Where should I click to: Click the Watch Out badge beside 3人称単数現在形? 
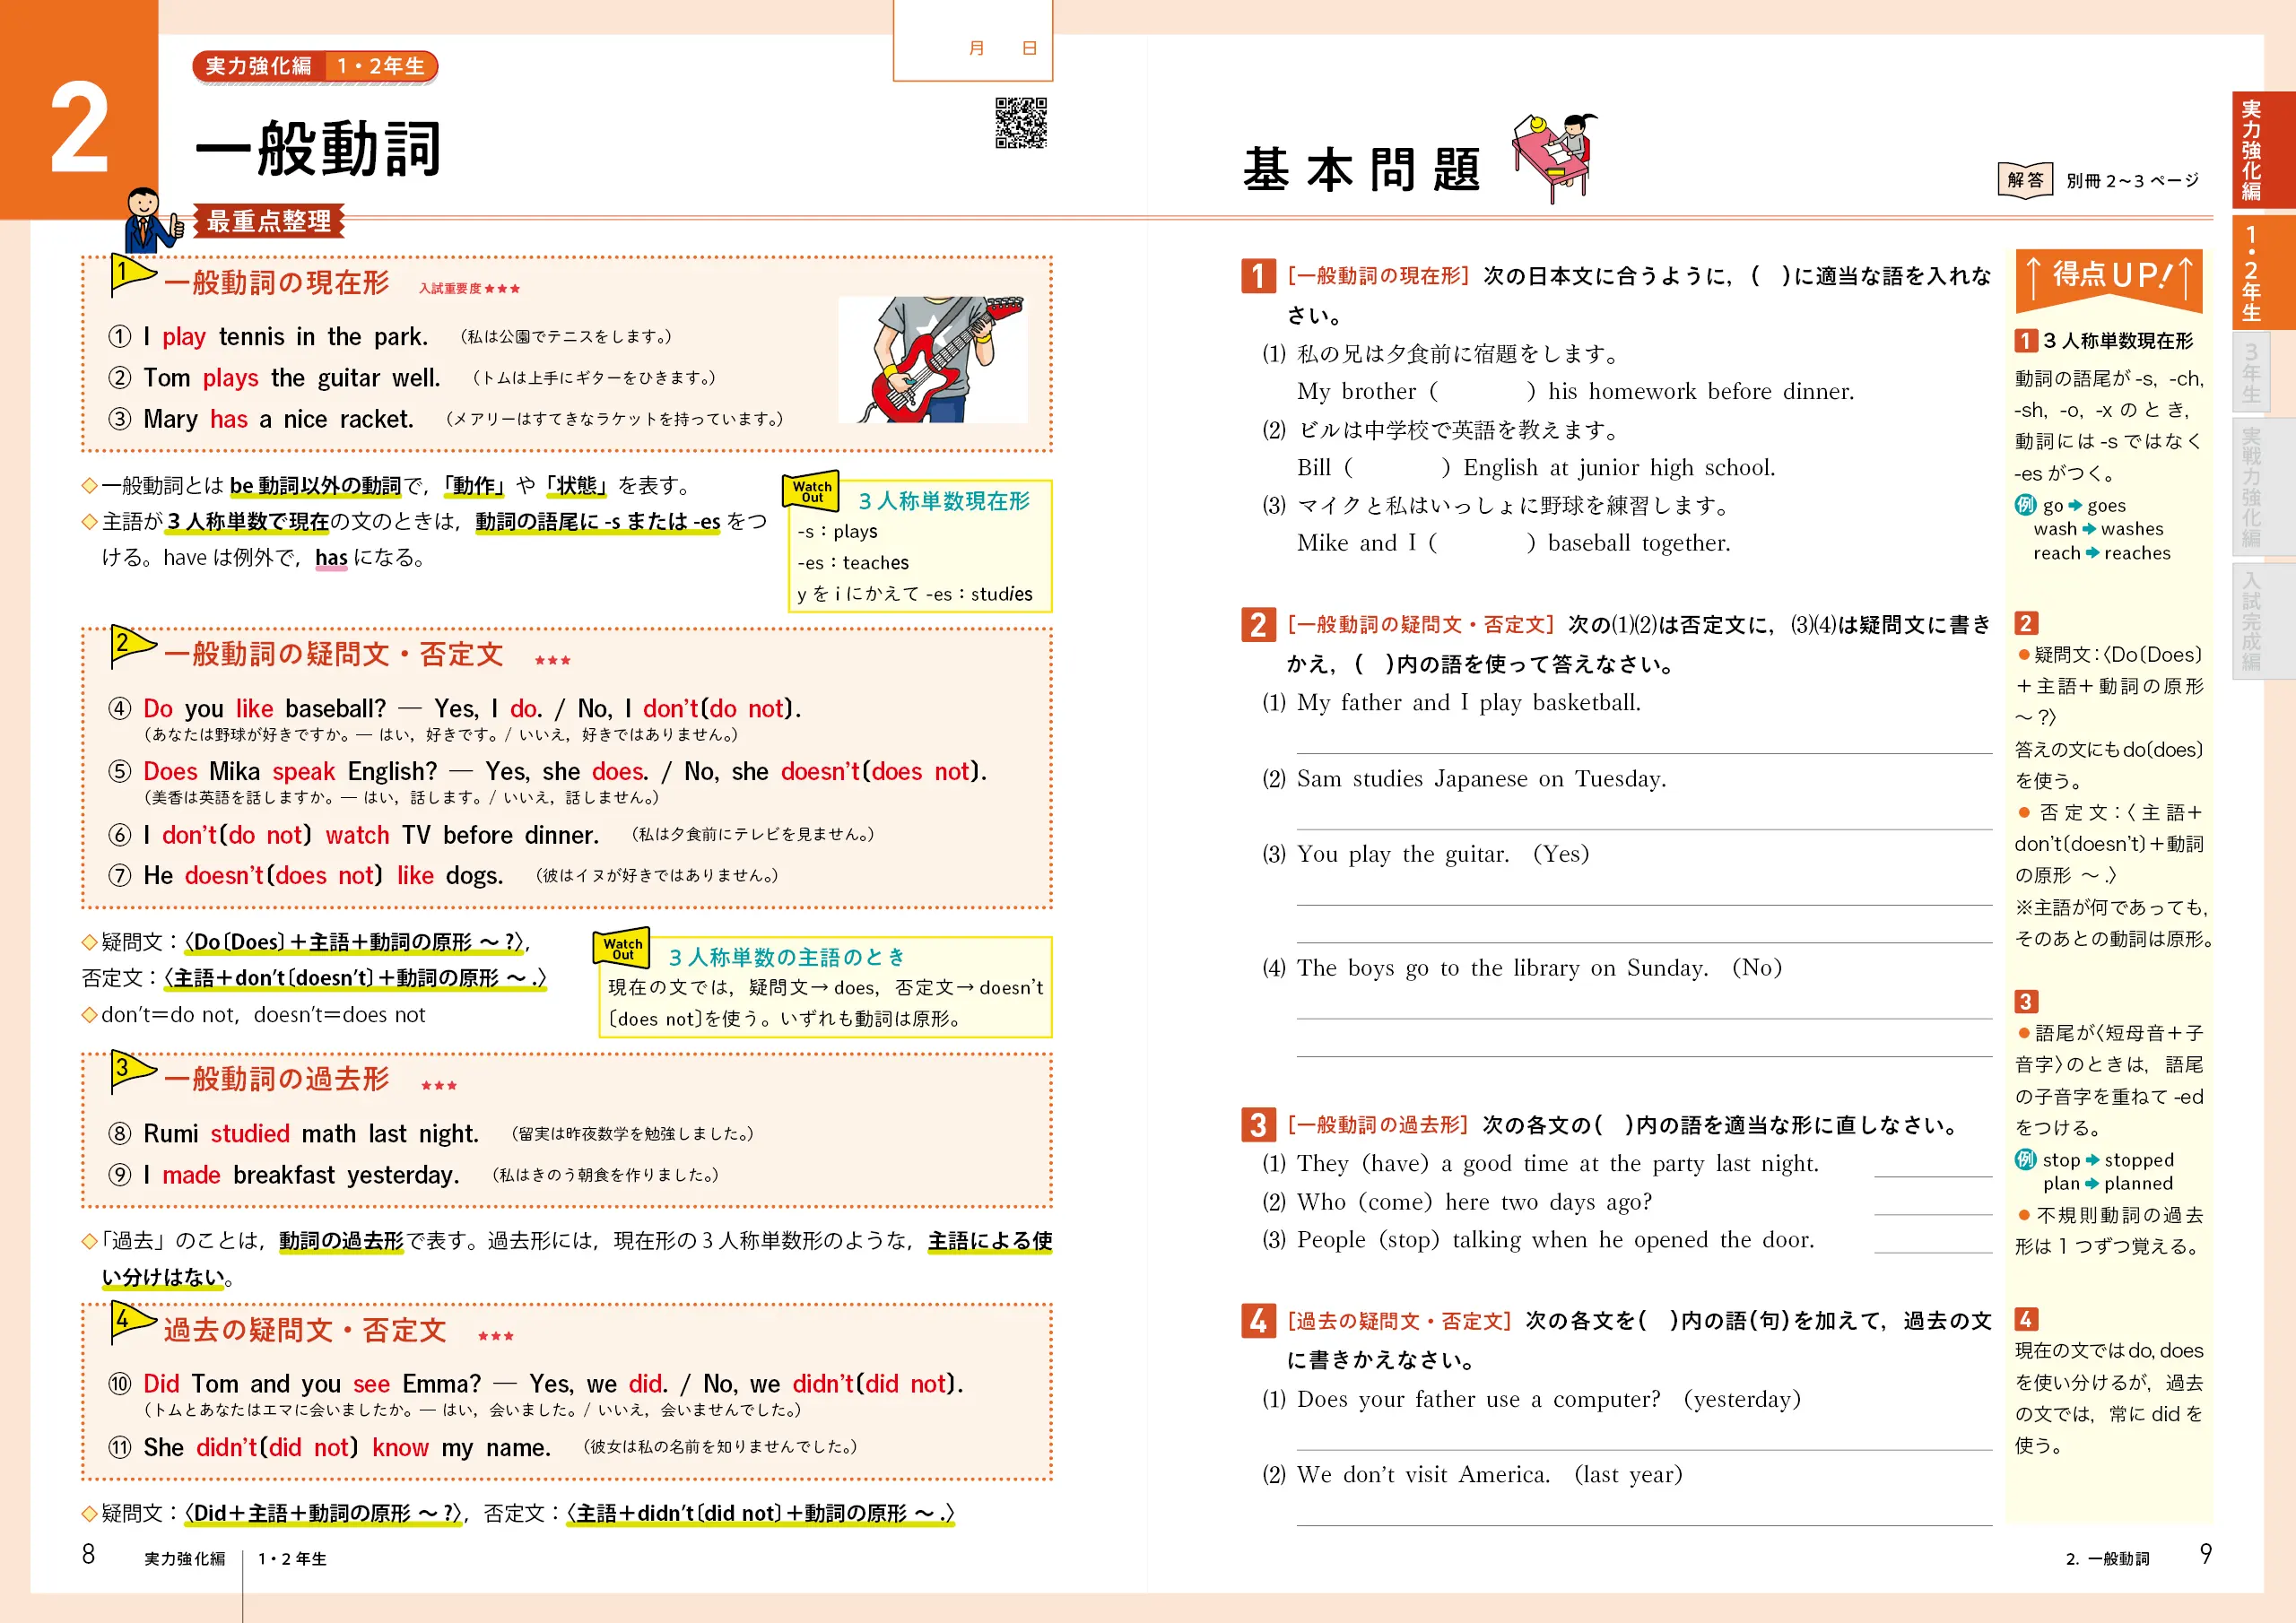coord(811,491)
